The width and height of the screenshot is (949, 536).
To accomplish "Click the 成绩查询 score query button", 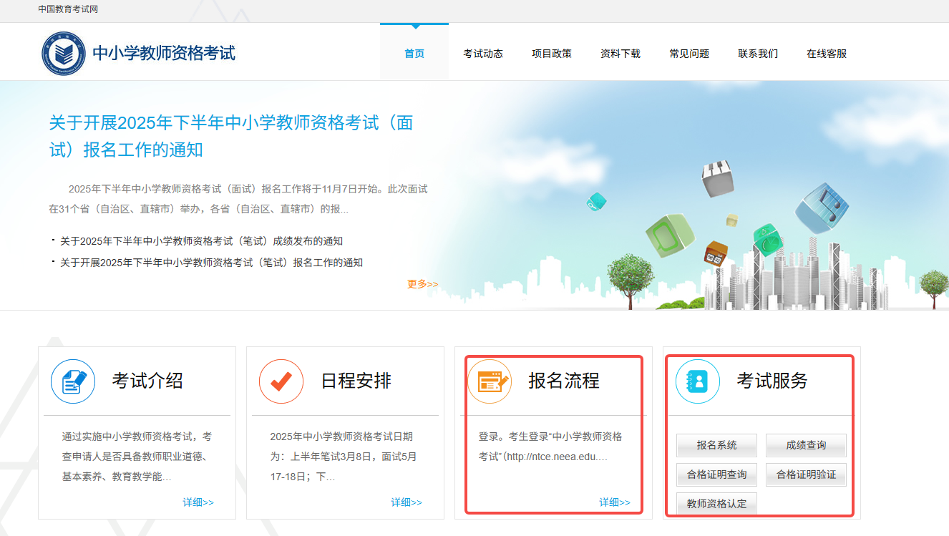I will coord(806,445).
